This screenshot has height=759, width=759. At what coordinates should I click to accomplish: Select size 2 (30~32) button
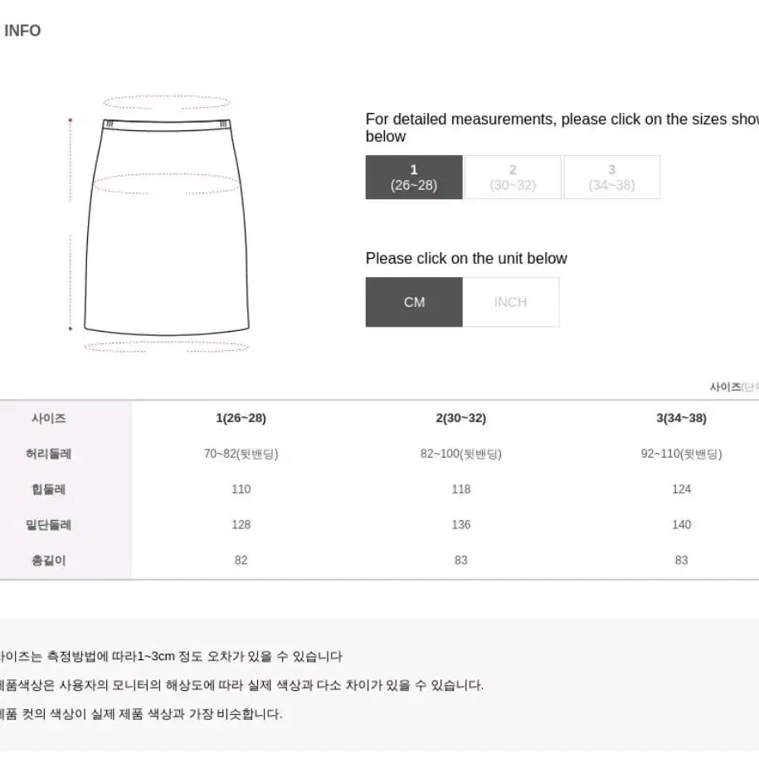pyautogui.click(x=513, y=178)
